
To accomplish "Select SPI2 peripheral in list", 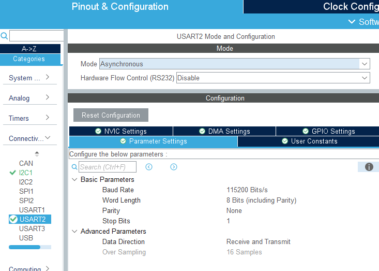I will point(26,201).
